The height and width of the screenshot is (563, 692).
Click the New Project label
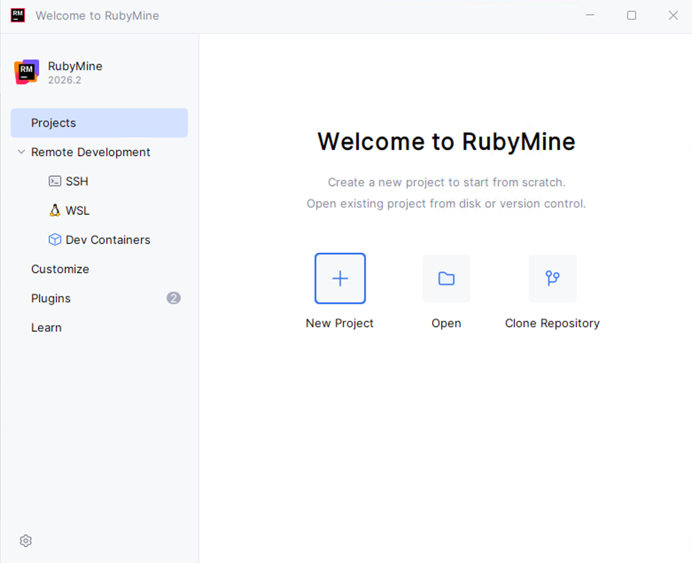click(x=340, y=323)
